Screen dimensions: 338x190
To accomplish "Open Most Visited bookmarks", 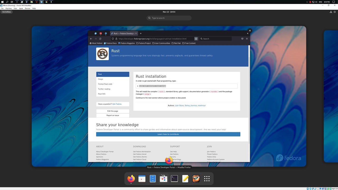I will pyautogui.click(x=96, y=43).
